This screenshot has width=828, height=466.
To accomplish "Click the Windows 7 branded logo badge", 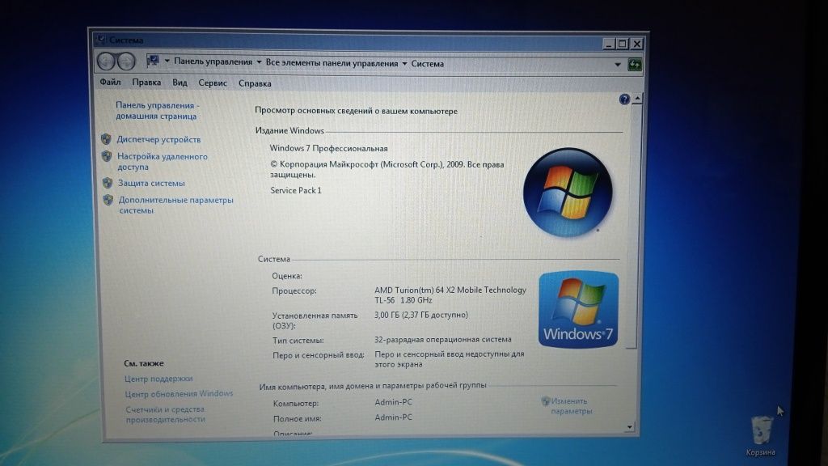I will [x=578, y=309].
